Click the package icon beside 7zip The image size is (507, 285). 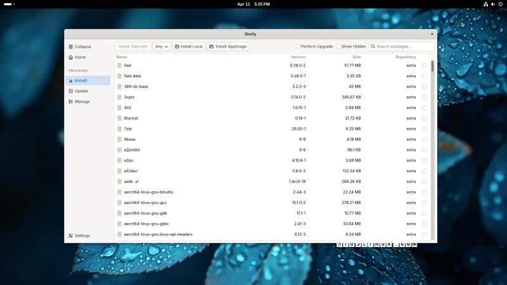(x=119, y=129)
